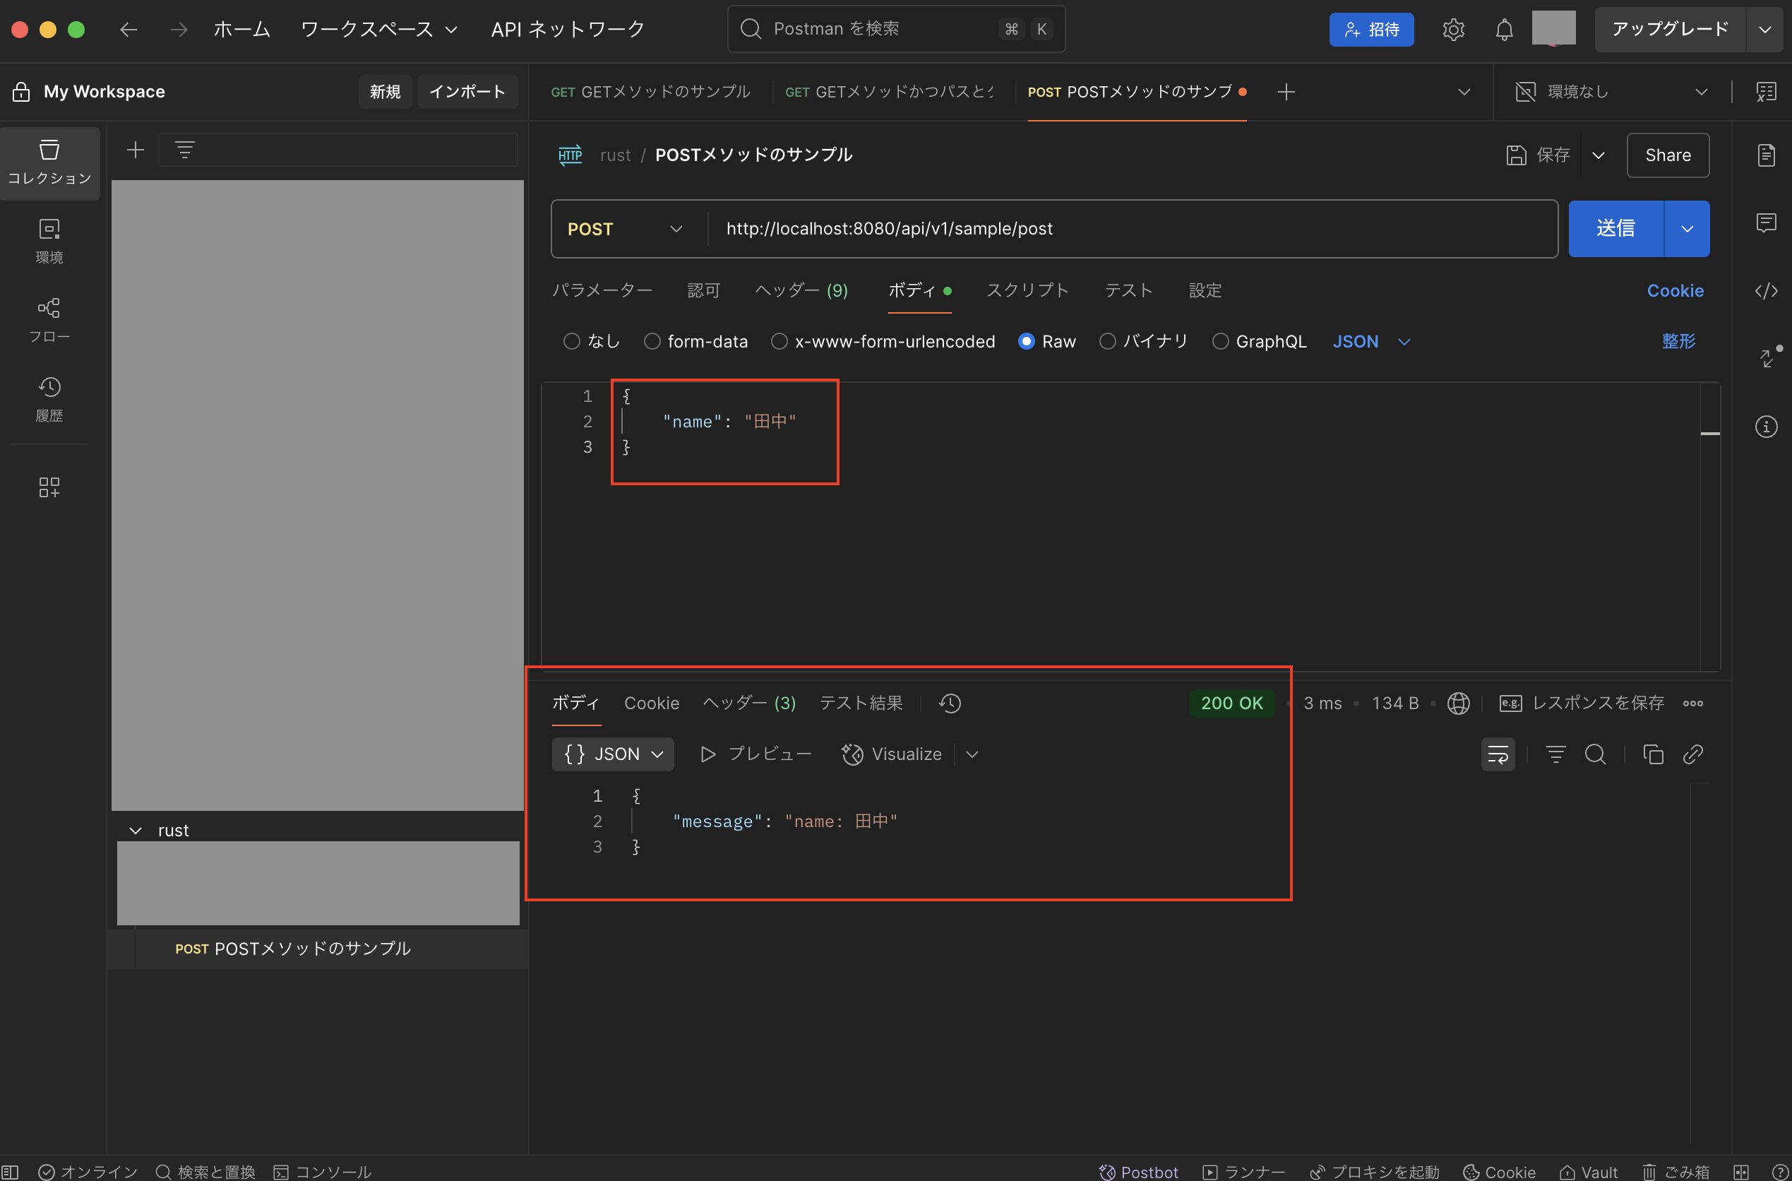Open the code snippet panel icon
1792x1181 pixels.
1766,291
